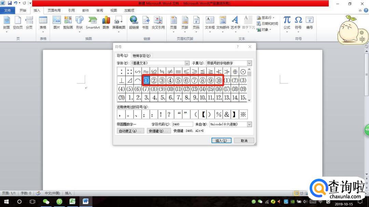
Task: Click the 字符代码 character code field
Action: pos(182,124)
